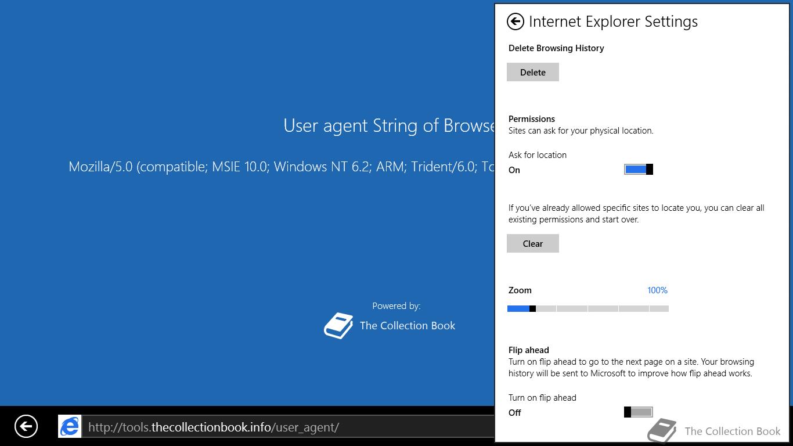793x446 pixels.
Task: Click the user agent string text
Action: [282, 167]
